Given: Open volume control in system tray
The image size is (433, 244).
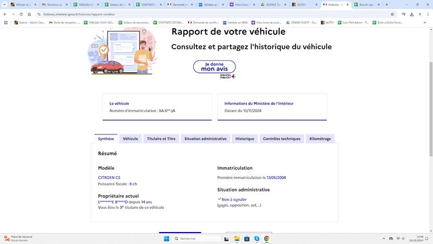Looking at the screenshot, I should pos(403,239).
